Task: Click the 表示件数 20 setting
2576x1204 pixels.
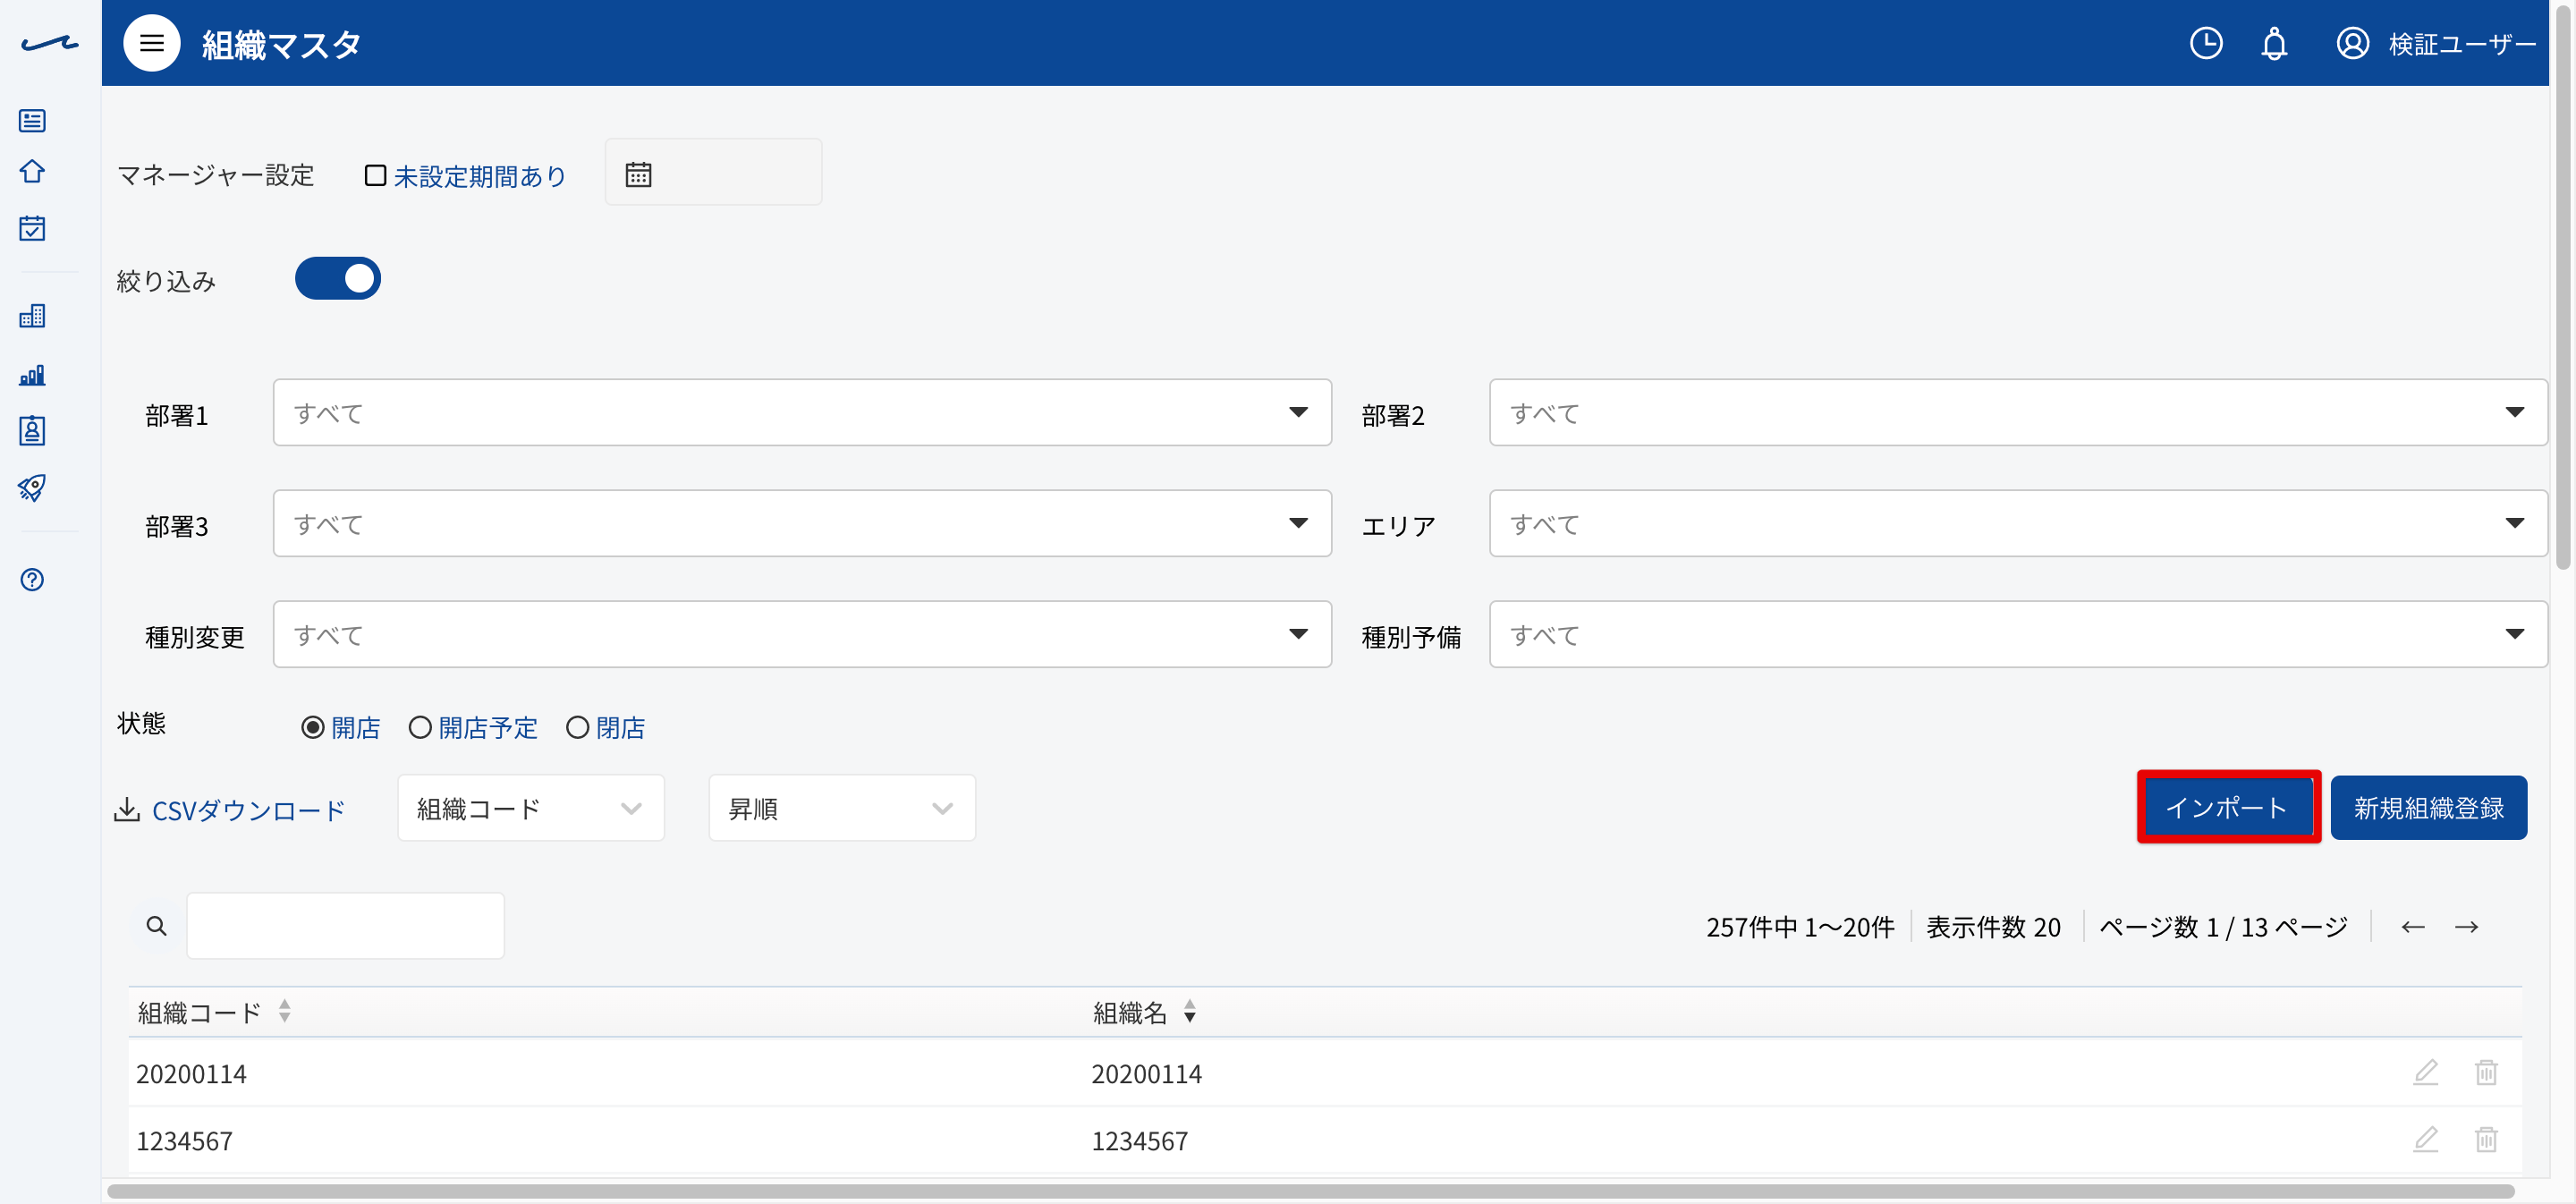Action: coord(1993,927)
